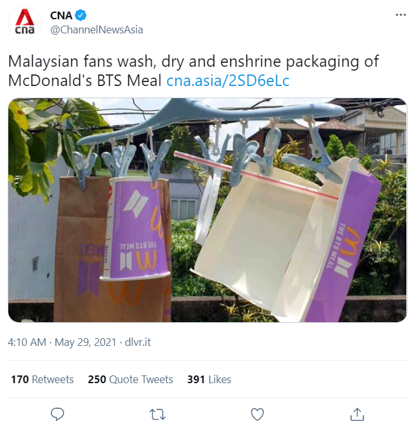This screenshot has height=430, width=416.
Task: Open the dlvr.it source link
Action: point(137,342)
